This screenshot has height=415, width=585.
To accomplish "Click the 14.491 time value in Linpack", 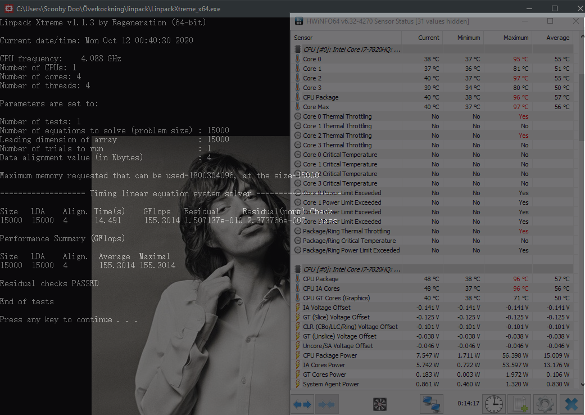I will pos(108,220).
